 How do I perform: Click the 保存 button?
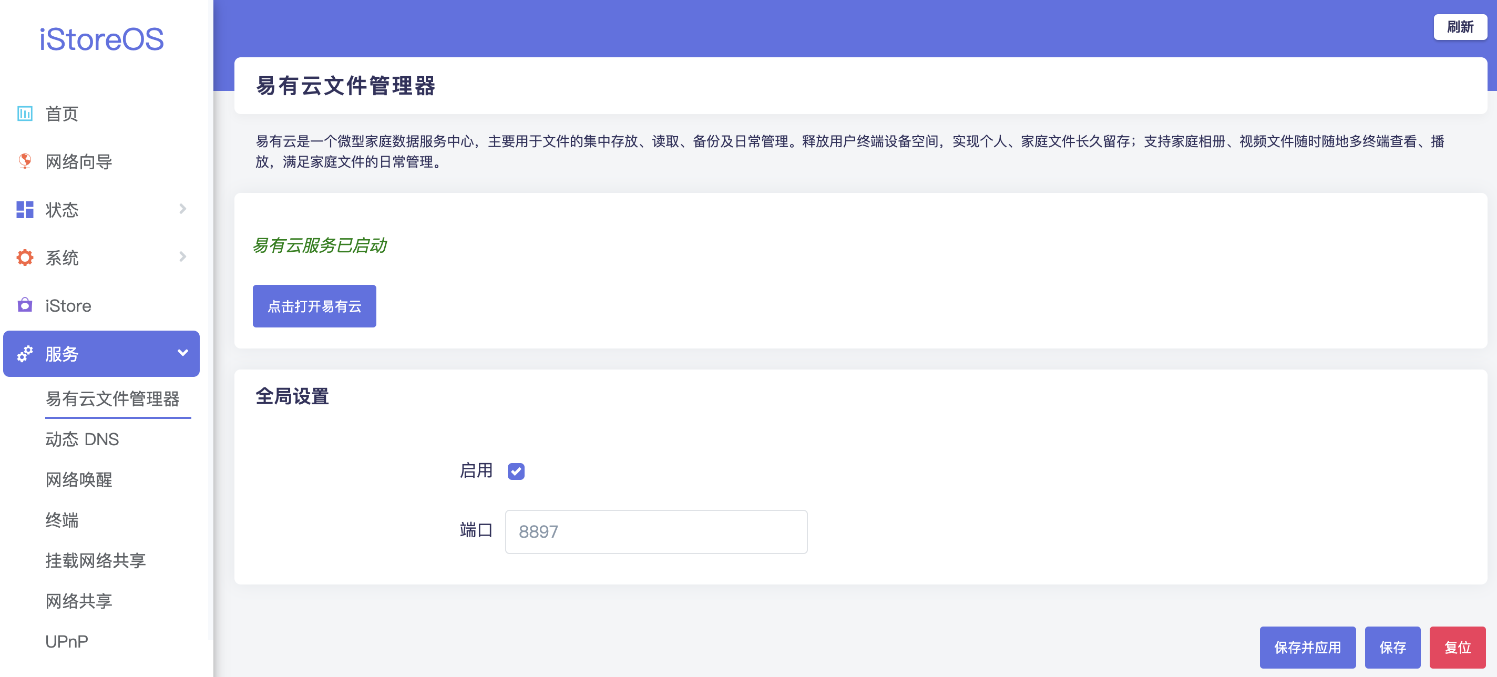[x=1392, y=648]
